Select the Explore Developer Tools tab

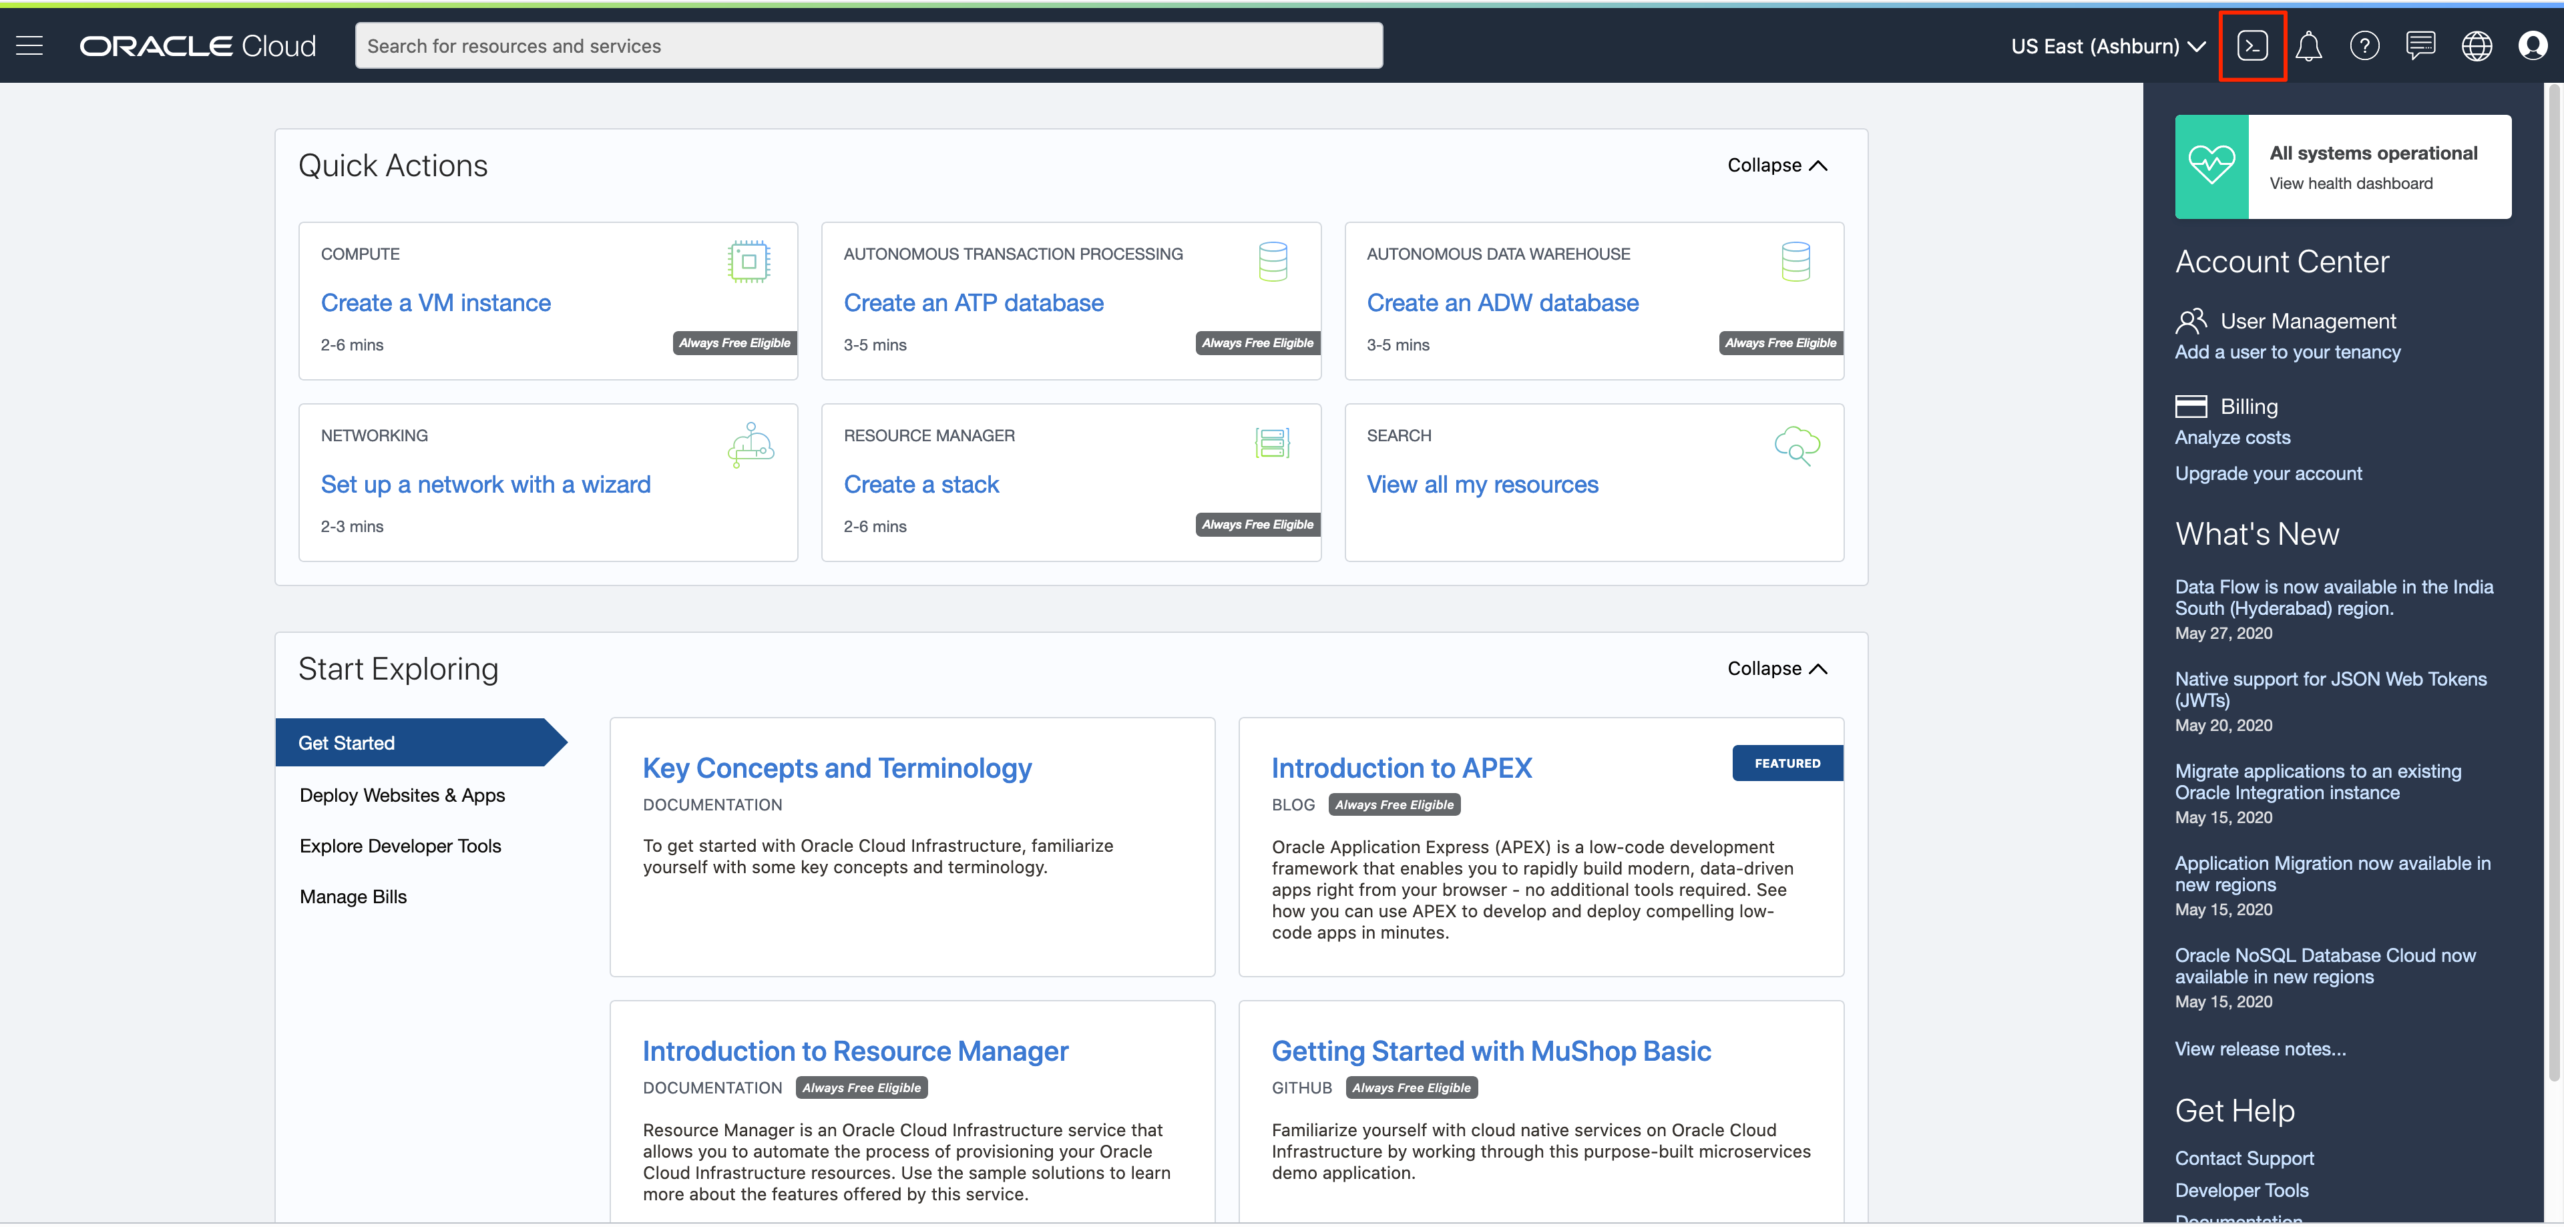pos(400,846)
